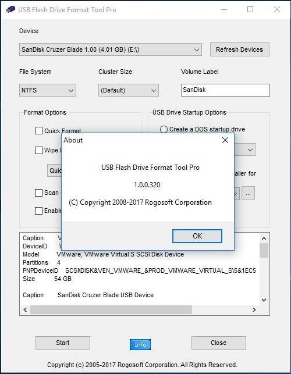Click the Start button
291x374 pixels.
(x=63, y=343)
